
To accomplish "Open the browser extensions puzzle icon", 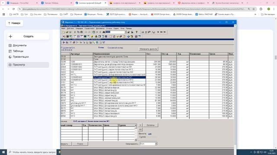I will pyautogui.click(x=261, y=9).
